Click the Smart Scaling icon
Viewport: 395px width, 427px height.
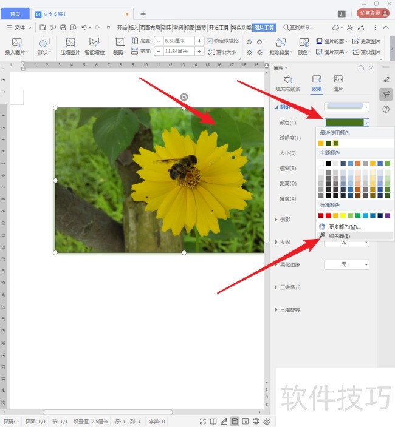coord(94,42)
